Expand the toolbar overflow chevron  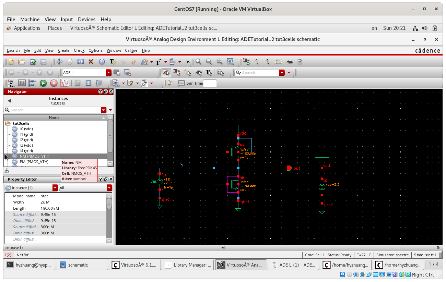click(188, 62)
